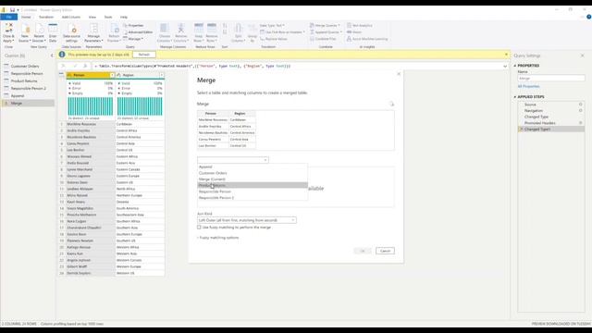Click the info icon on yellow banner
The image size is (592, 333).
(62, 55)
